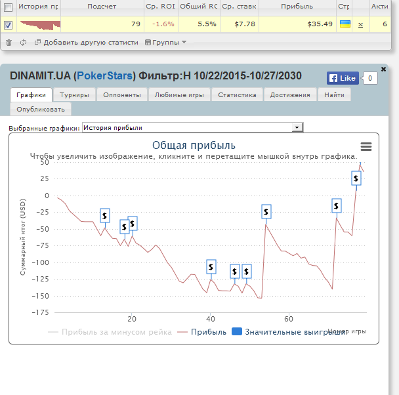Switch to Оппоненты tab
This screenshot has height=395, width=399.
coord(122,95)
